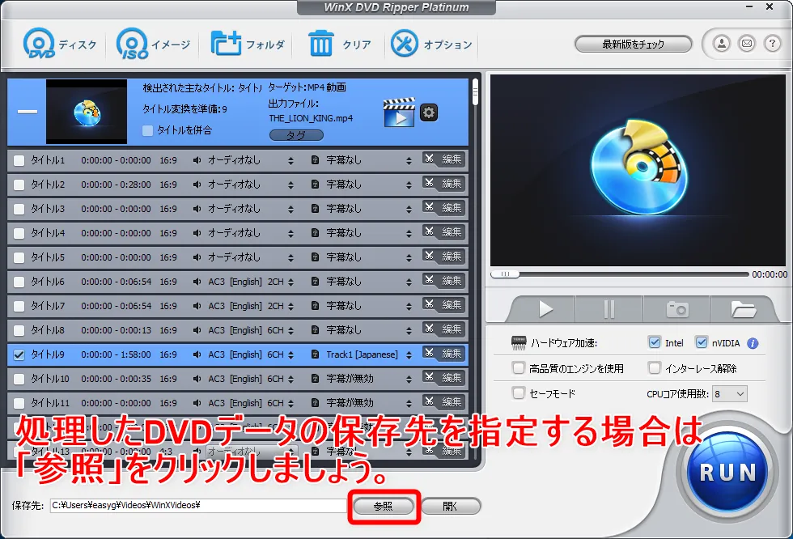Check the タイトル5 checkbox
The width and height of the screenshot is (793, 539).
click(19, 258)
